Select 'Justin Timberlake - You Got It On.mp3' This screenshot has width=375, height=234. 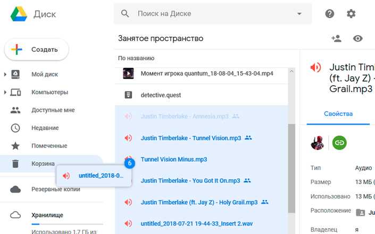point(190,181)
